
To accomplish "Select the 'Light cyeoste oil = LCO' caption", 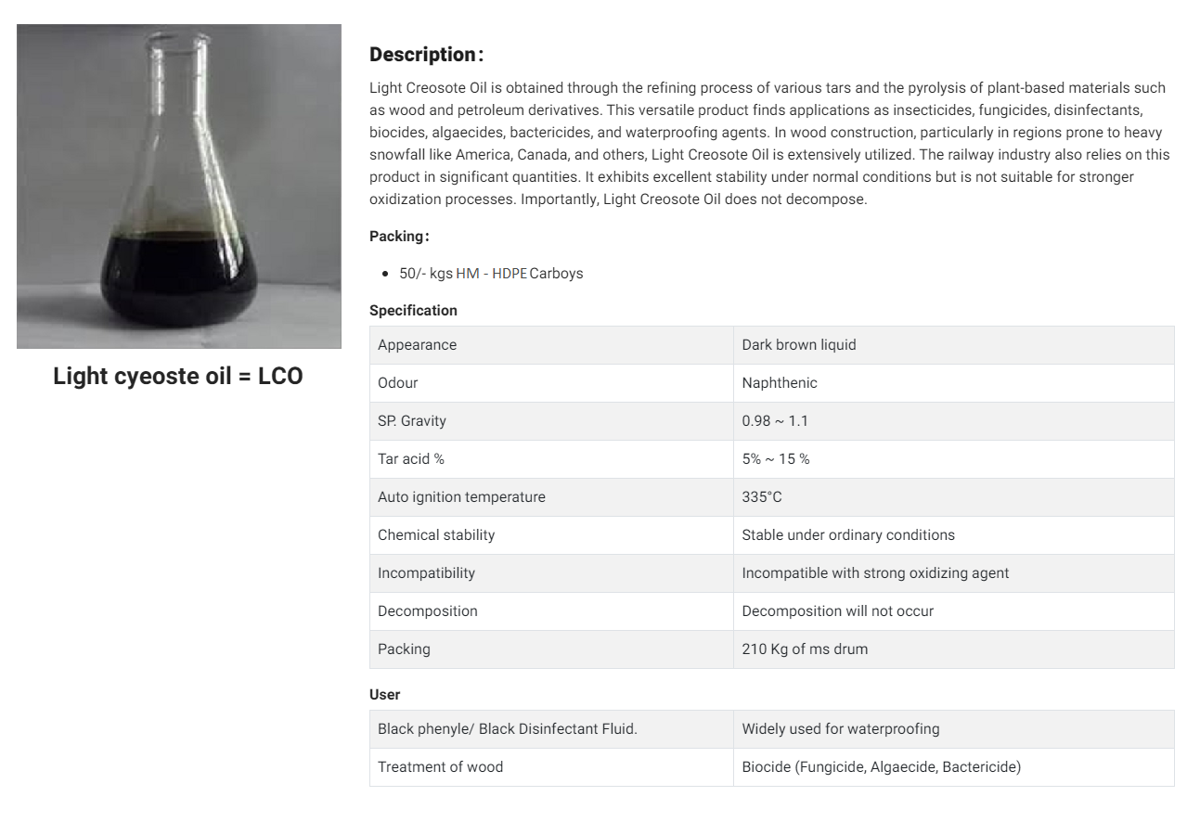I will (x=178, y=376).
